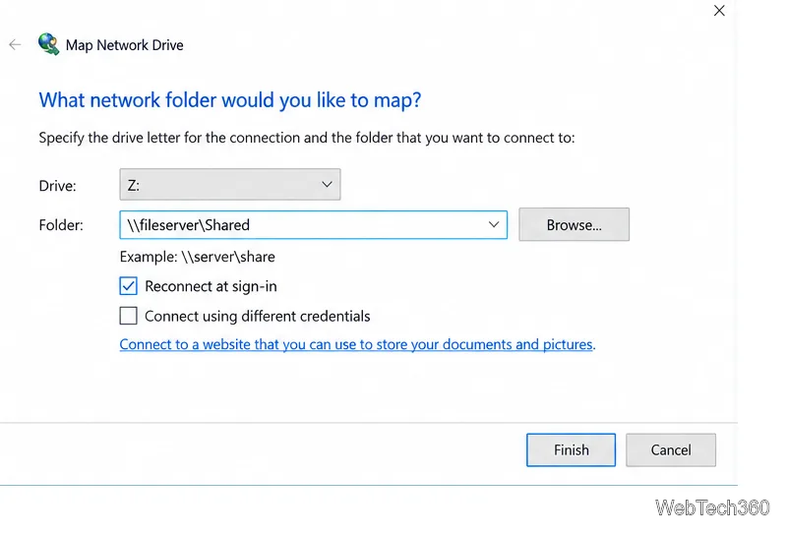Click the Map Network Drive globe icon
Screen dimensions: 787x535
(48, 44)
